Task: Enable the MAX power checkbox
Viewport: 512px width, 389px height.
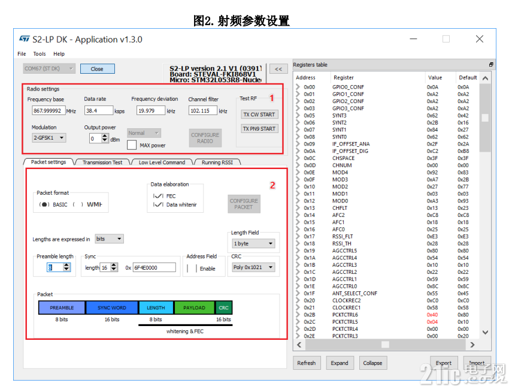Action: click(x=132, y=145)
